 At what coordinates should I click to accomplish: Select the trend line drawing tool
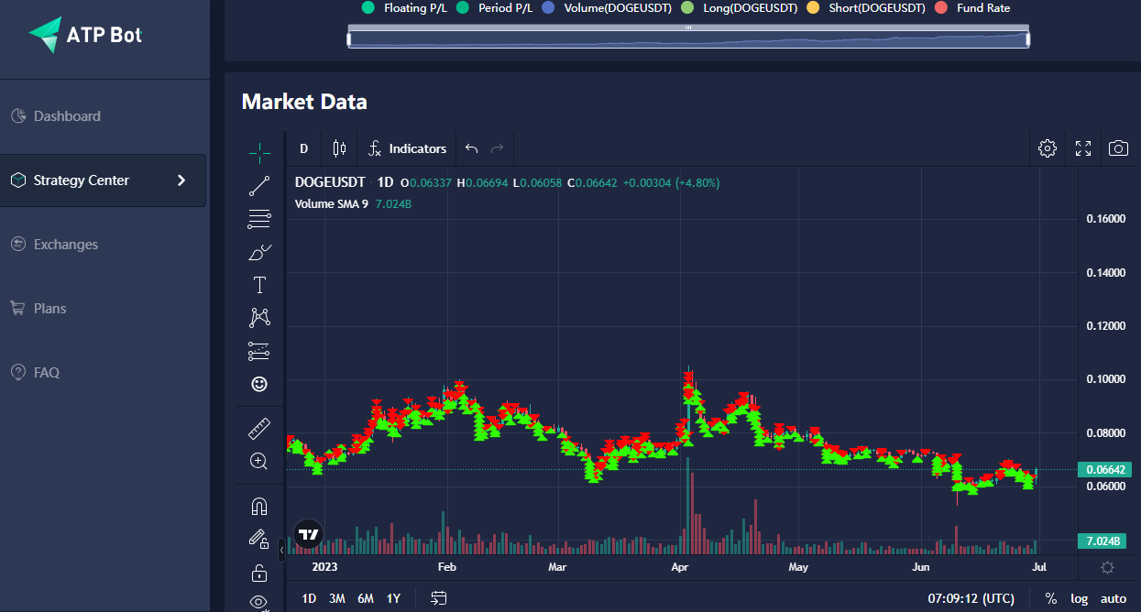259,186
